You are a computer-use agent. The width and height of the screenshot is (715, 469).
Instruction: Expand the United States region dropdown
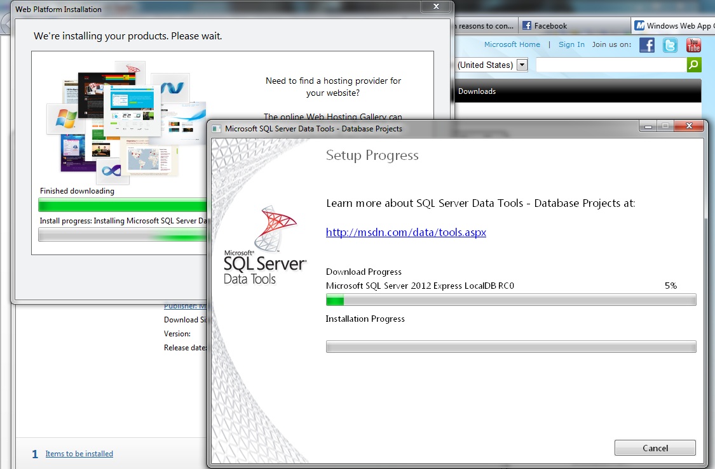pyautogui.click(x=522, y=65)
